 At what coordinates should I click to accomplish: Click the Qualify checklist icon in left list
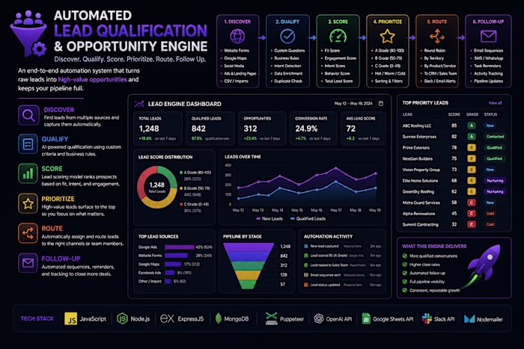tap(28, 144)
